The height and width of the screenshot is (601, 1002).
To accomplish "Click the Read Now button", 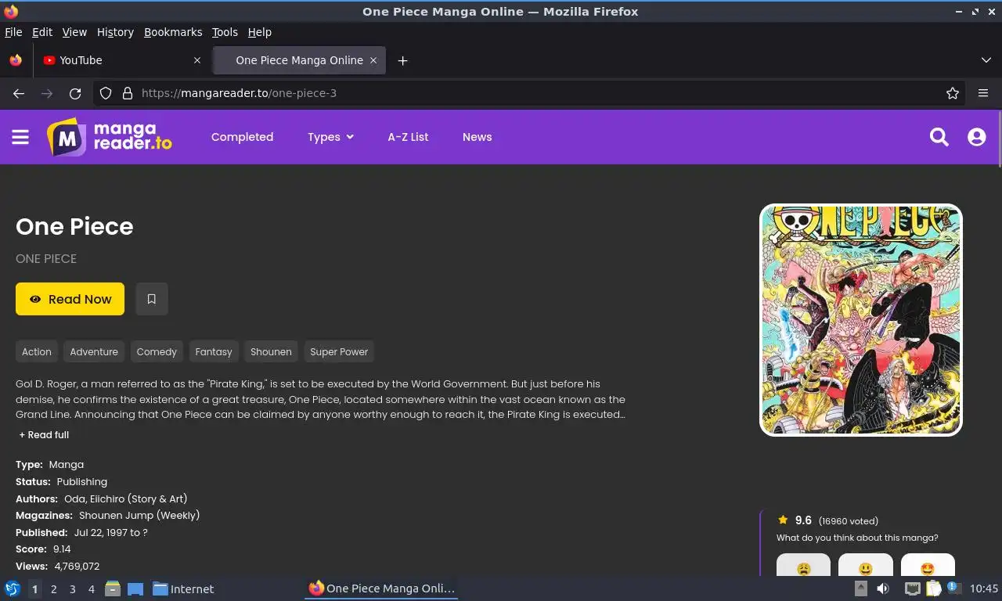I will pos(70,299).
